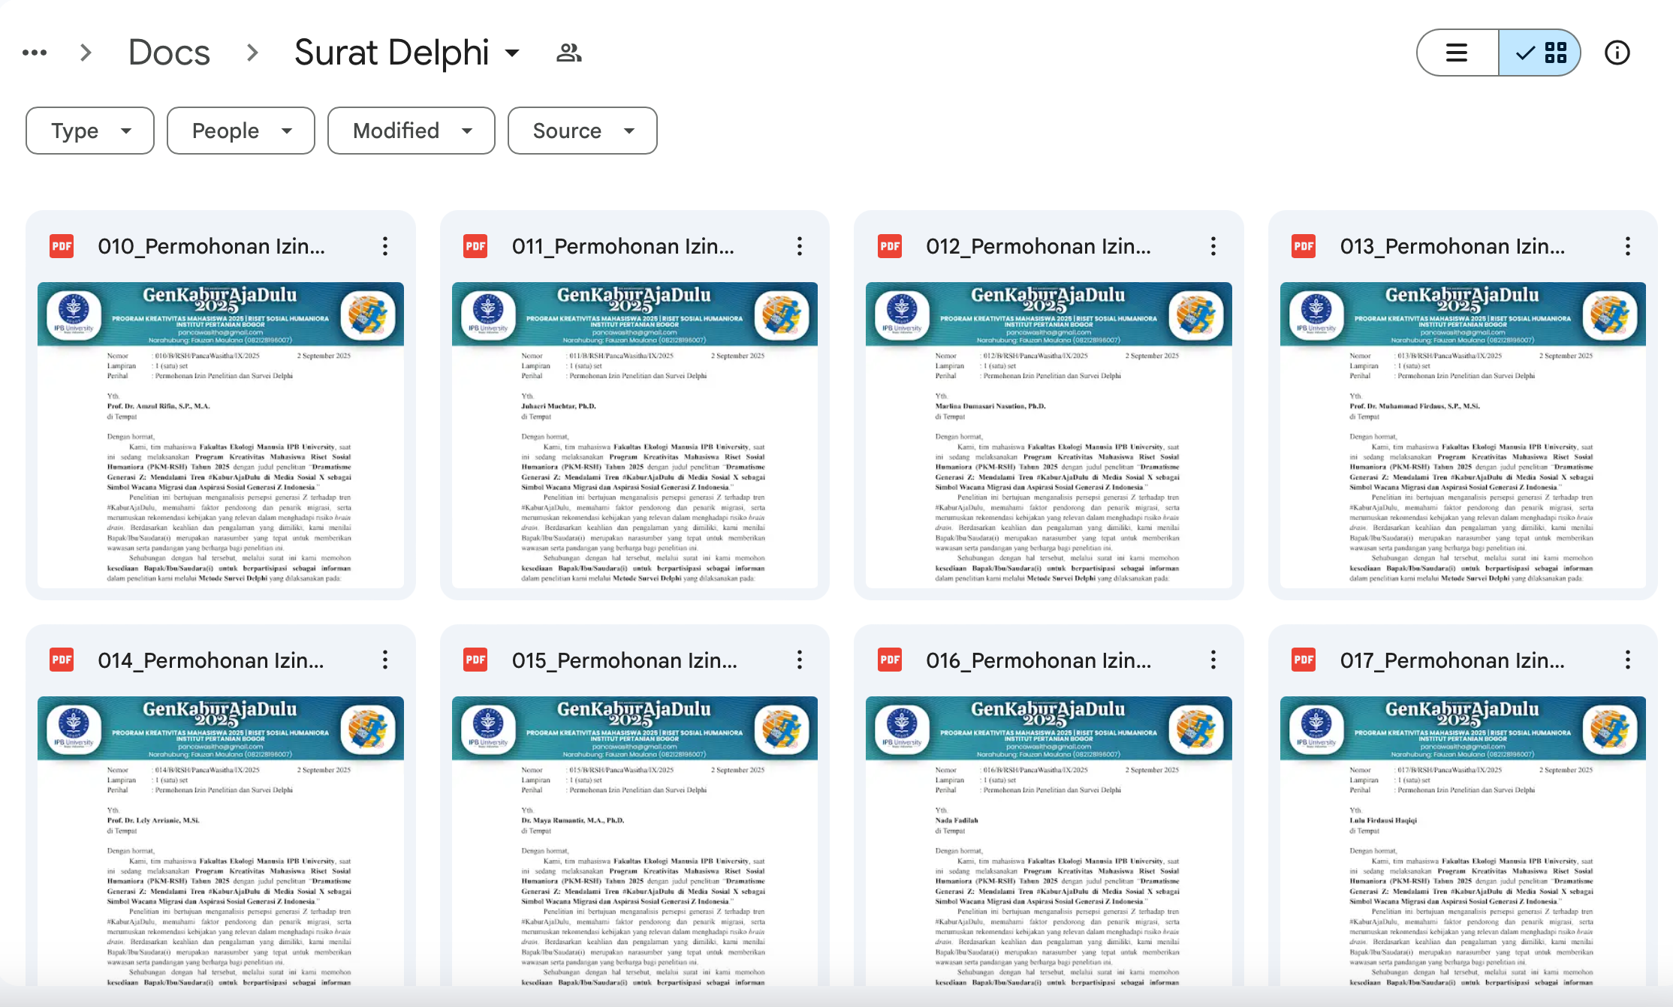Open three-dot menu of 015_Permohonan Izin file
The width and height of the screenshot is (1673, 1007).
[799, 660]
